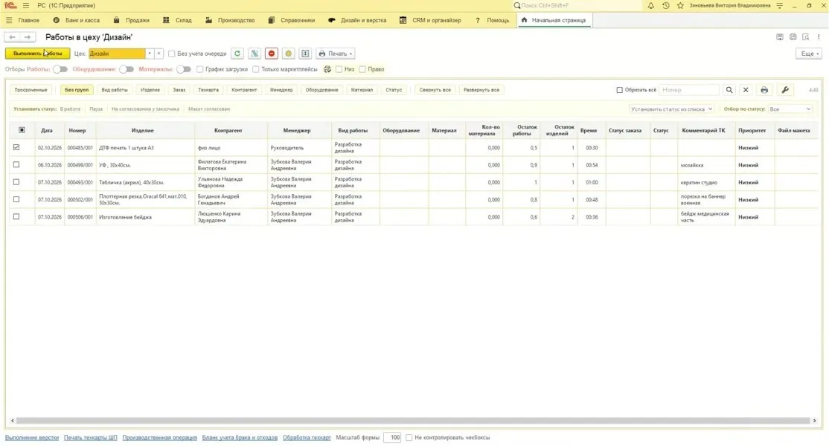Check 'Только маркетплейсы' option
This screenshot has height=446, width=829.
(x=256, y=69)
